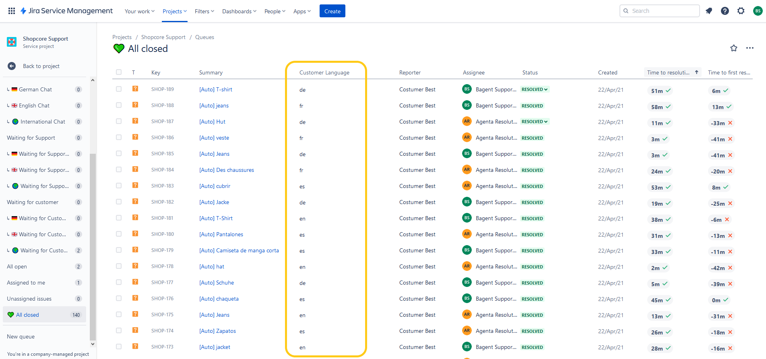Open the RESOLVED status dropdown on SHOP-189
The image size is (766, 359).
[535, 89]
